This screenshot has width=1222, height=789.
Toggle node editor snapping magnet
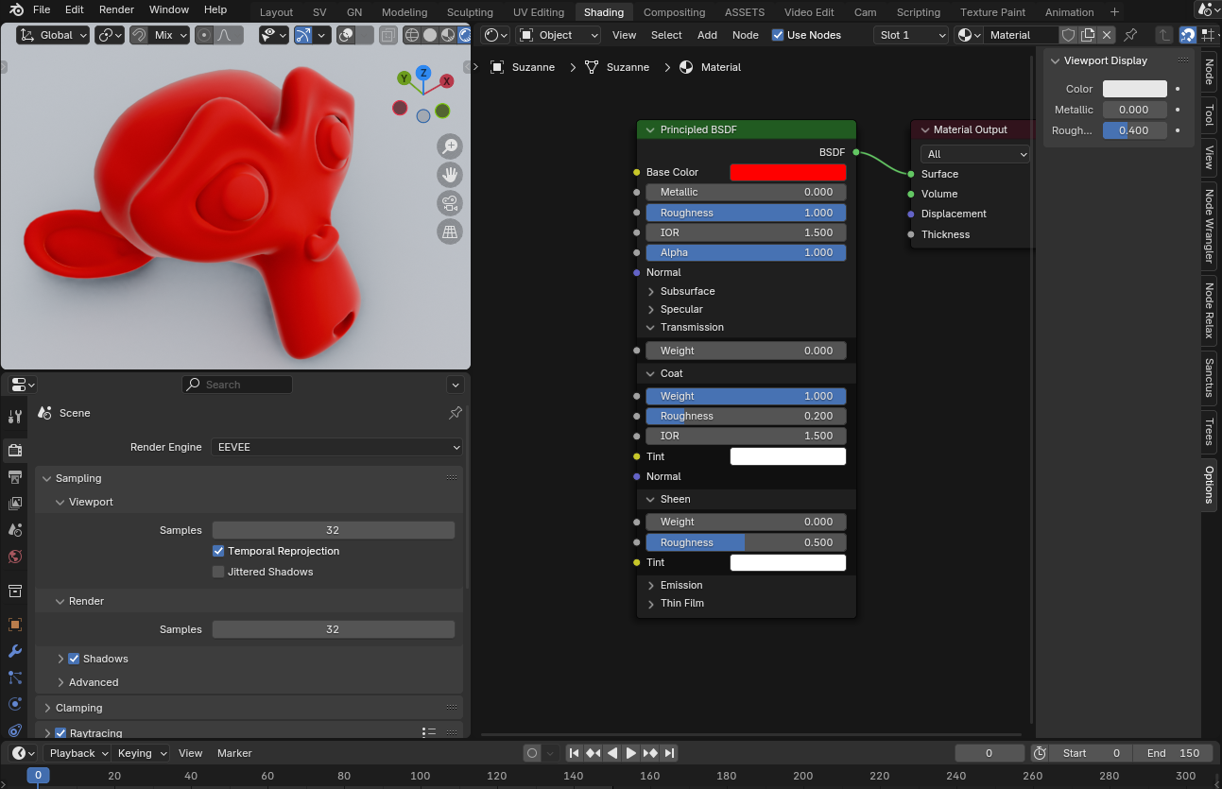point(1187,35)
